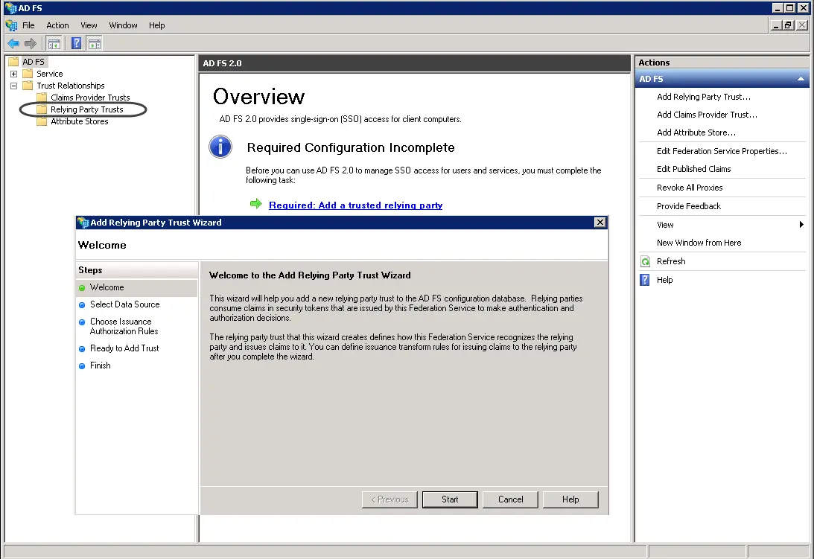Select the Service tree item label

click(49, 74)
